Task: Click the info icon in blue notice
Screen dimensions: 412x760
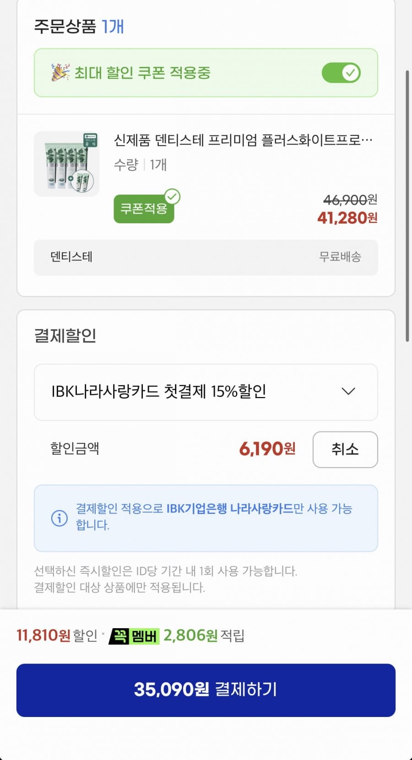Action: tap(60, 518)
